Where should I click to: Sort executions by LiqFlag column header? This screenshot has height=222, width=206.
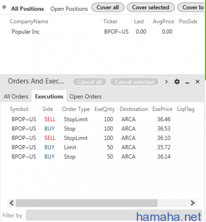click(x=185, y=109)
